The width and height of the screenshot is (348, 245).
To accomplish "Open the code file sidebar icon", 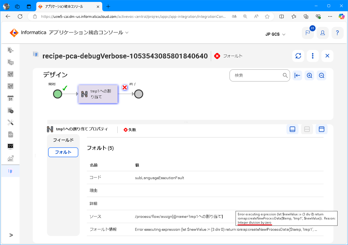I will click(x=10, y=134).
